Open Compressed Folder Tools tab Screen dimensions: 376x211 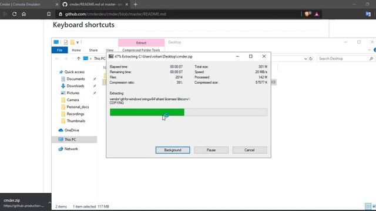click(141, 50)
